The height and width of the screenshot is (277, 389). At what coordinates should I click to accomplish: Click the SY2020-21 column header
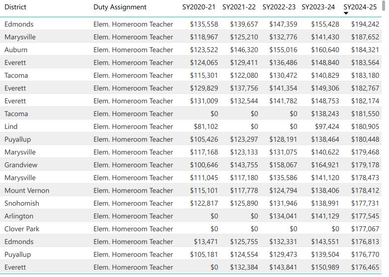pyautogui.click(x=198, y=7)
